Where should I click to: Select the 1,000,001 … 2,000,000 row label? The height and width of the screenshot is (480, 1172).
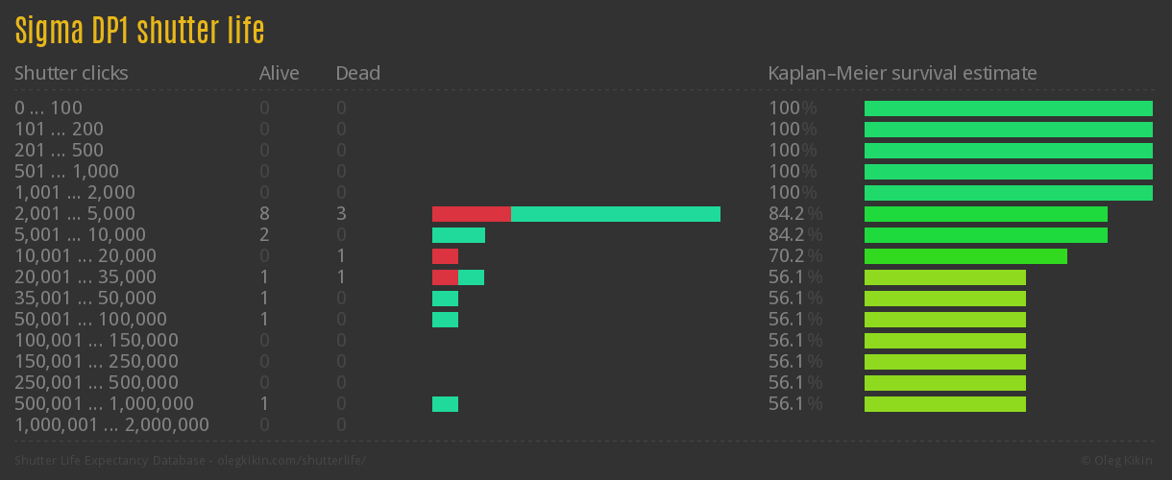[111, 425]
